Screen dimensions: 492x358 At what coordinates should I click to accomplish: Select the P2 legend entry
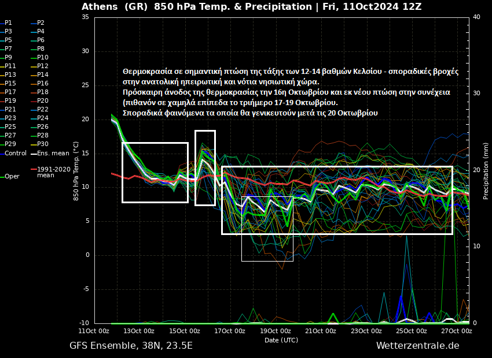click(41, 23)
